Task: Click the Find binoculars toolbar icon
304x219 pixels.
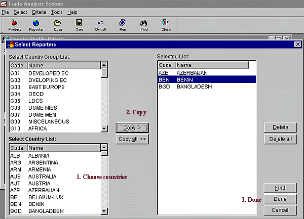Action: 144,23
